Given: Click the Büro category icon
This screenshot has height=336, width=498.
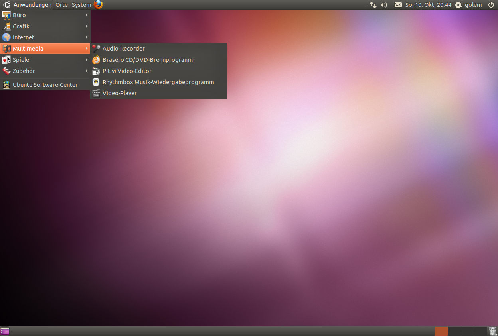Looking at the screenshot, I should (x=6, y=15).
